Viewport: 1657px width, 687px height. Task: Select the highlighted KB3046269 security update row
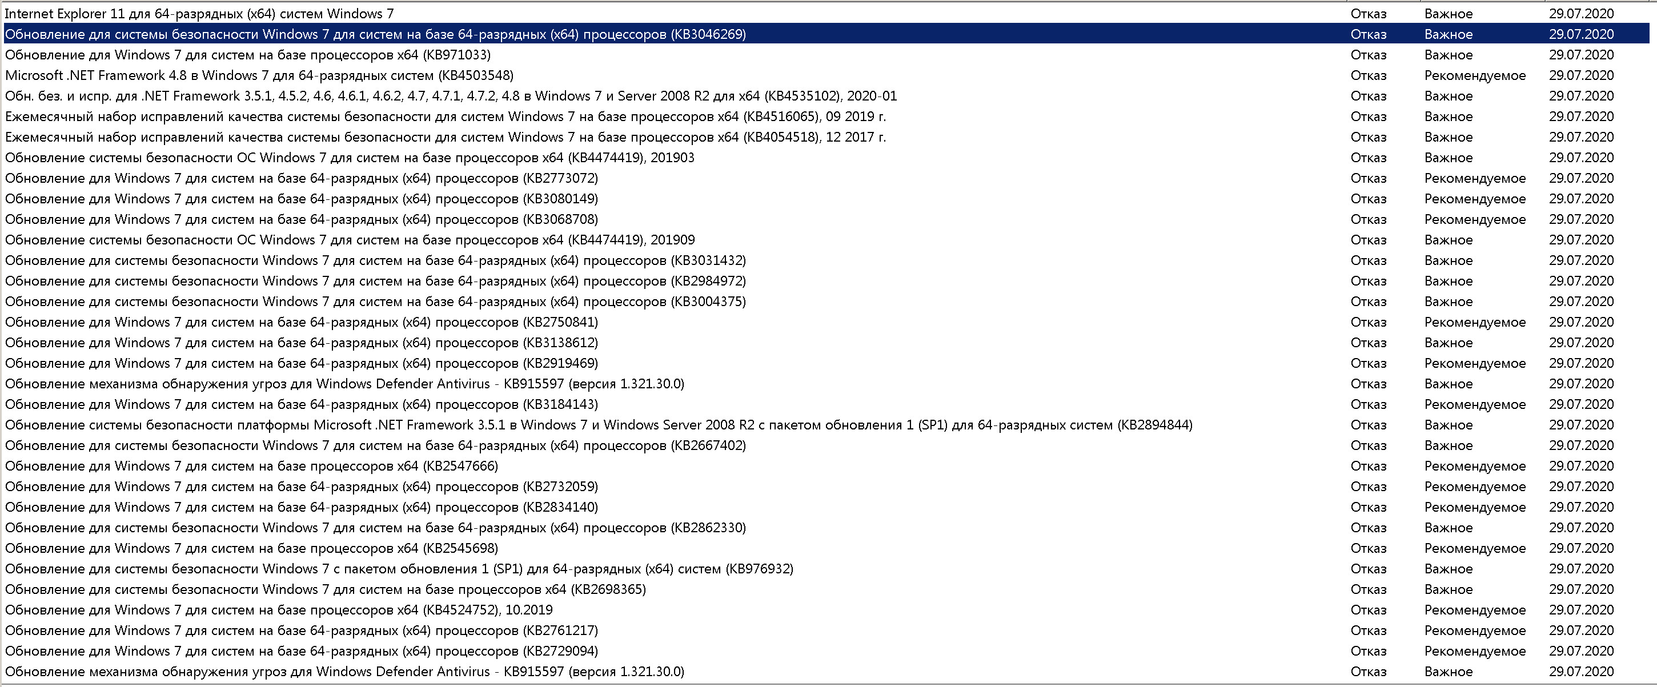[375, 34]
